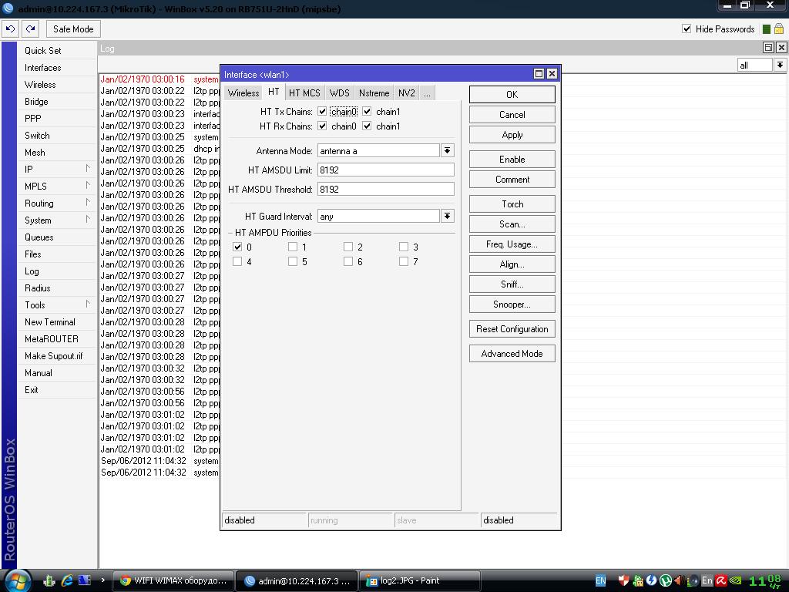Click the Reset Configuration button

click(512, 328)
